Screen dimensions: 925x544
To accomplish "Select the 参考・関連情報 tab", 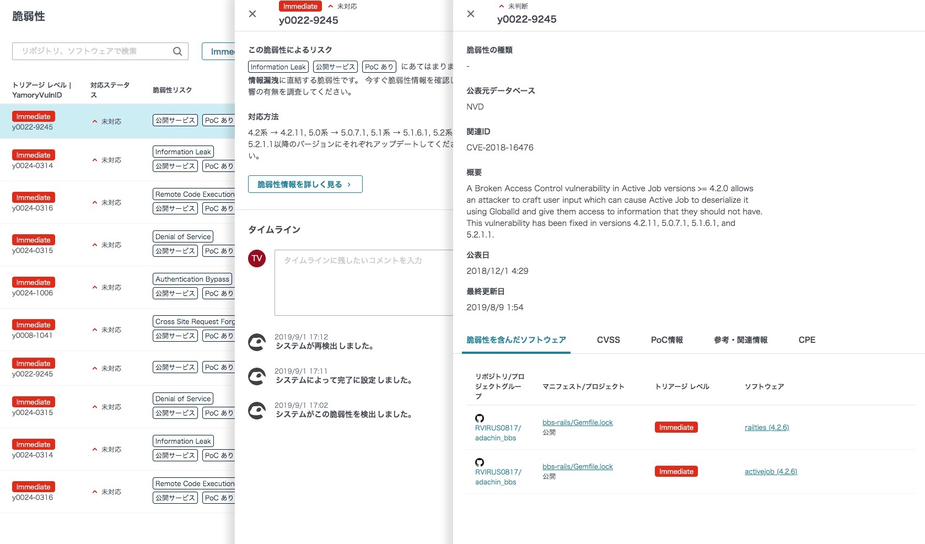I will point(740,340).
